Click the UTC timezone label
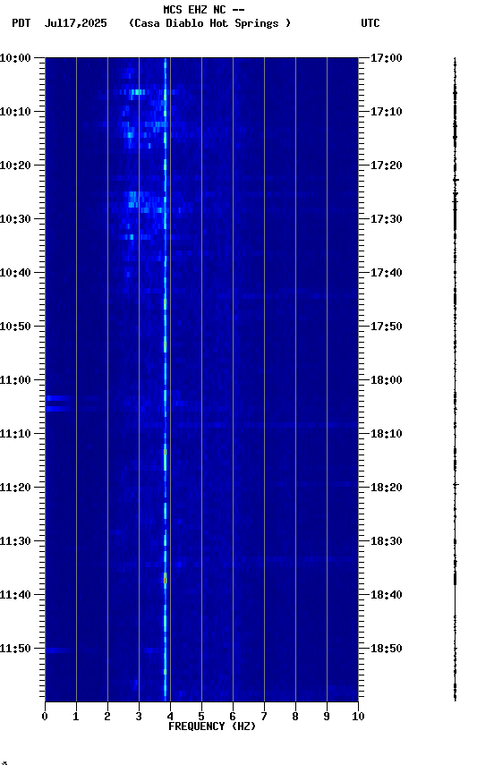The image size is (494, 773). (x=370, y=23)
